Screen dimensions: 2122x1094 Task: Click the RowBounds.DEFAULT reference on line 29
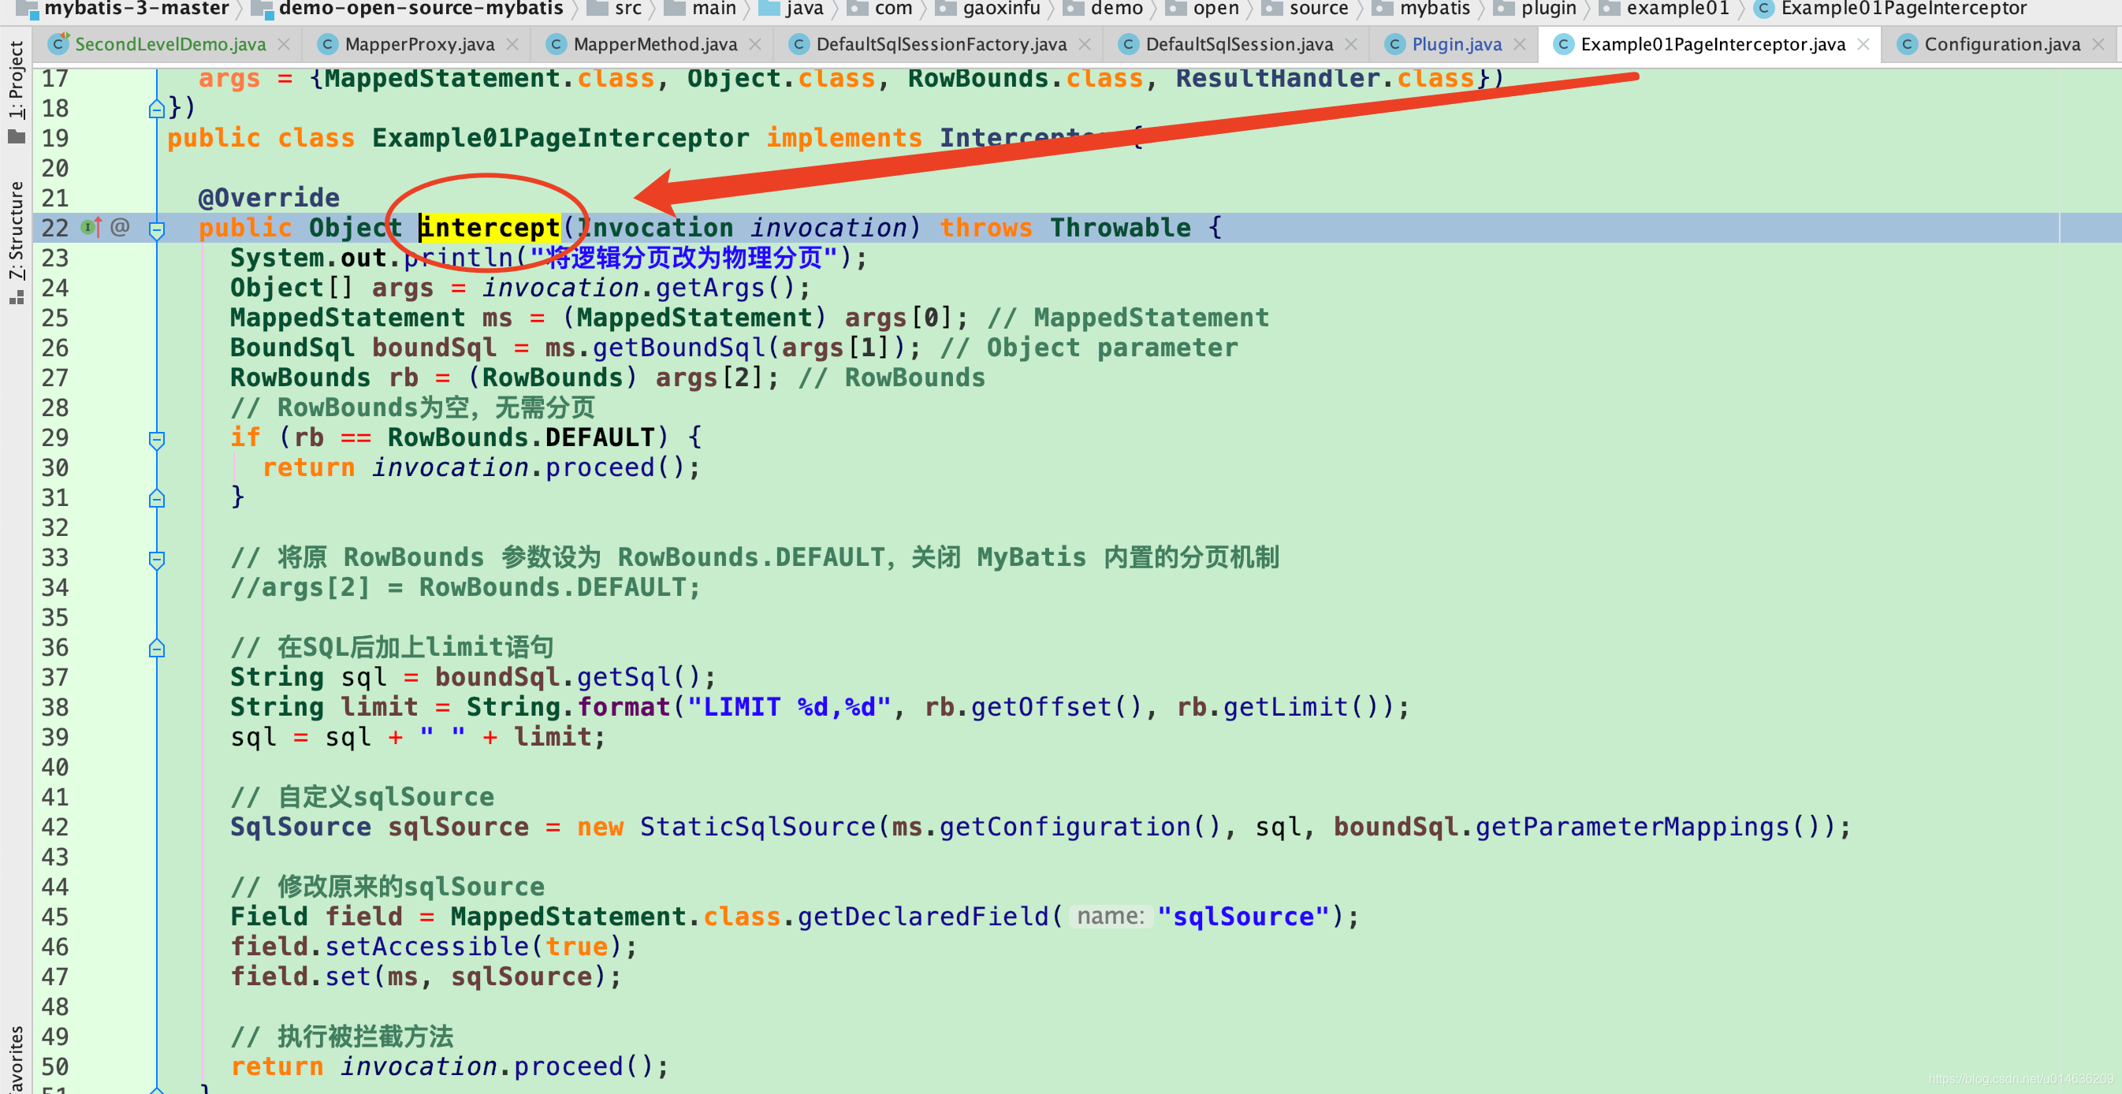pos(522,437)
